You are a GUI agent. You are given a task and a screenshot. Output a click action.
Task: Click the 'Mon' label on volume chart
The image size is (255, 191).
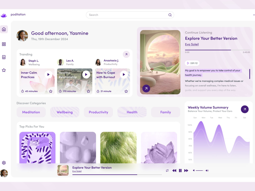pos(203,118)
